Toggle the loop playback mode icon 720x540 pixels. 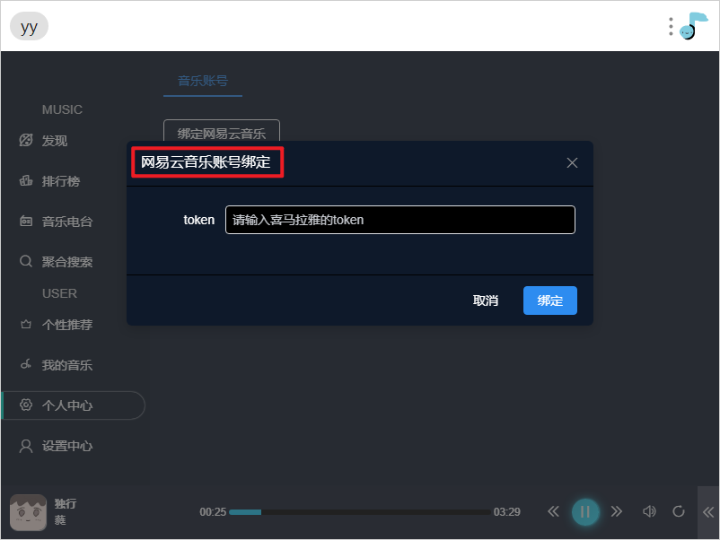pos(679,511)
